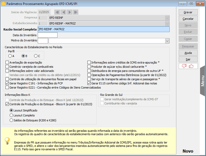Click the thumbs down feedback icon
This screenshot has height=156, width=206.
[184, 66]
